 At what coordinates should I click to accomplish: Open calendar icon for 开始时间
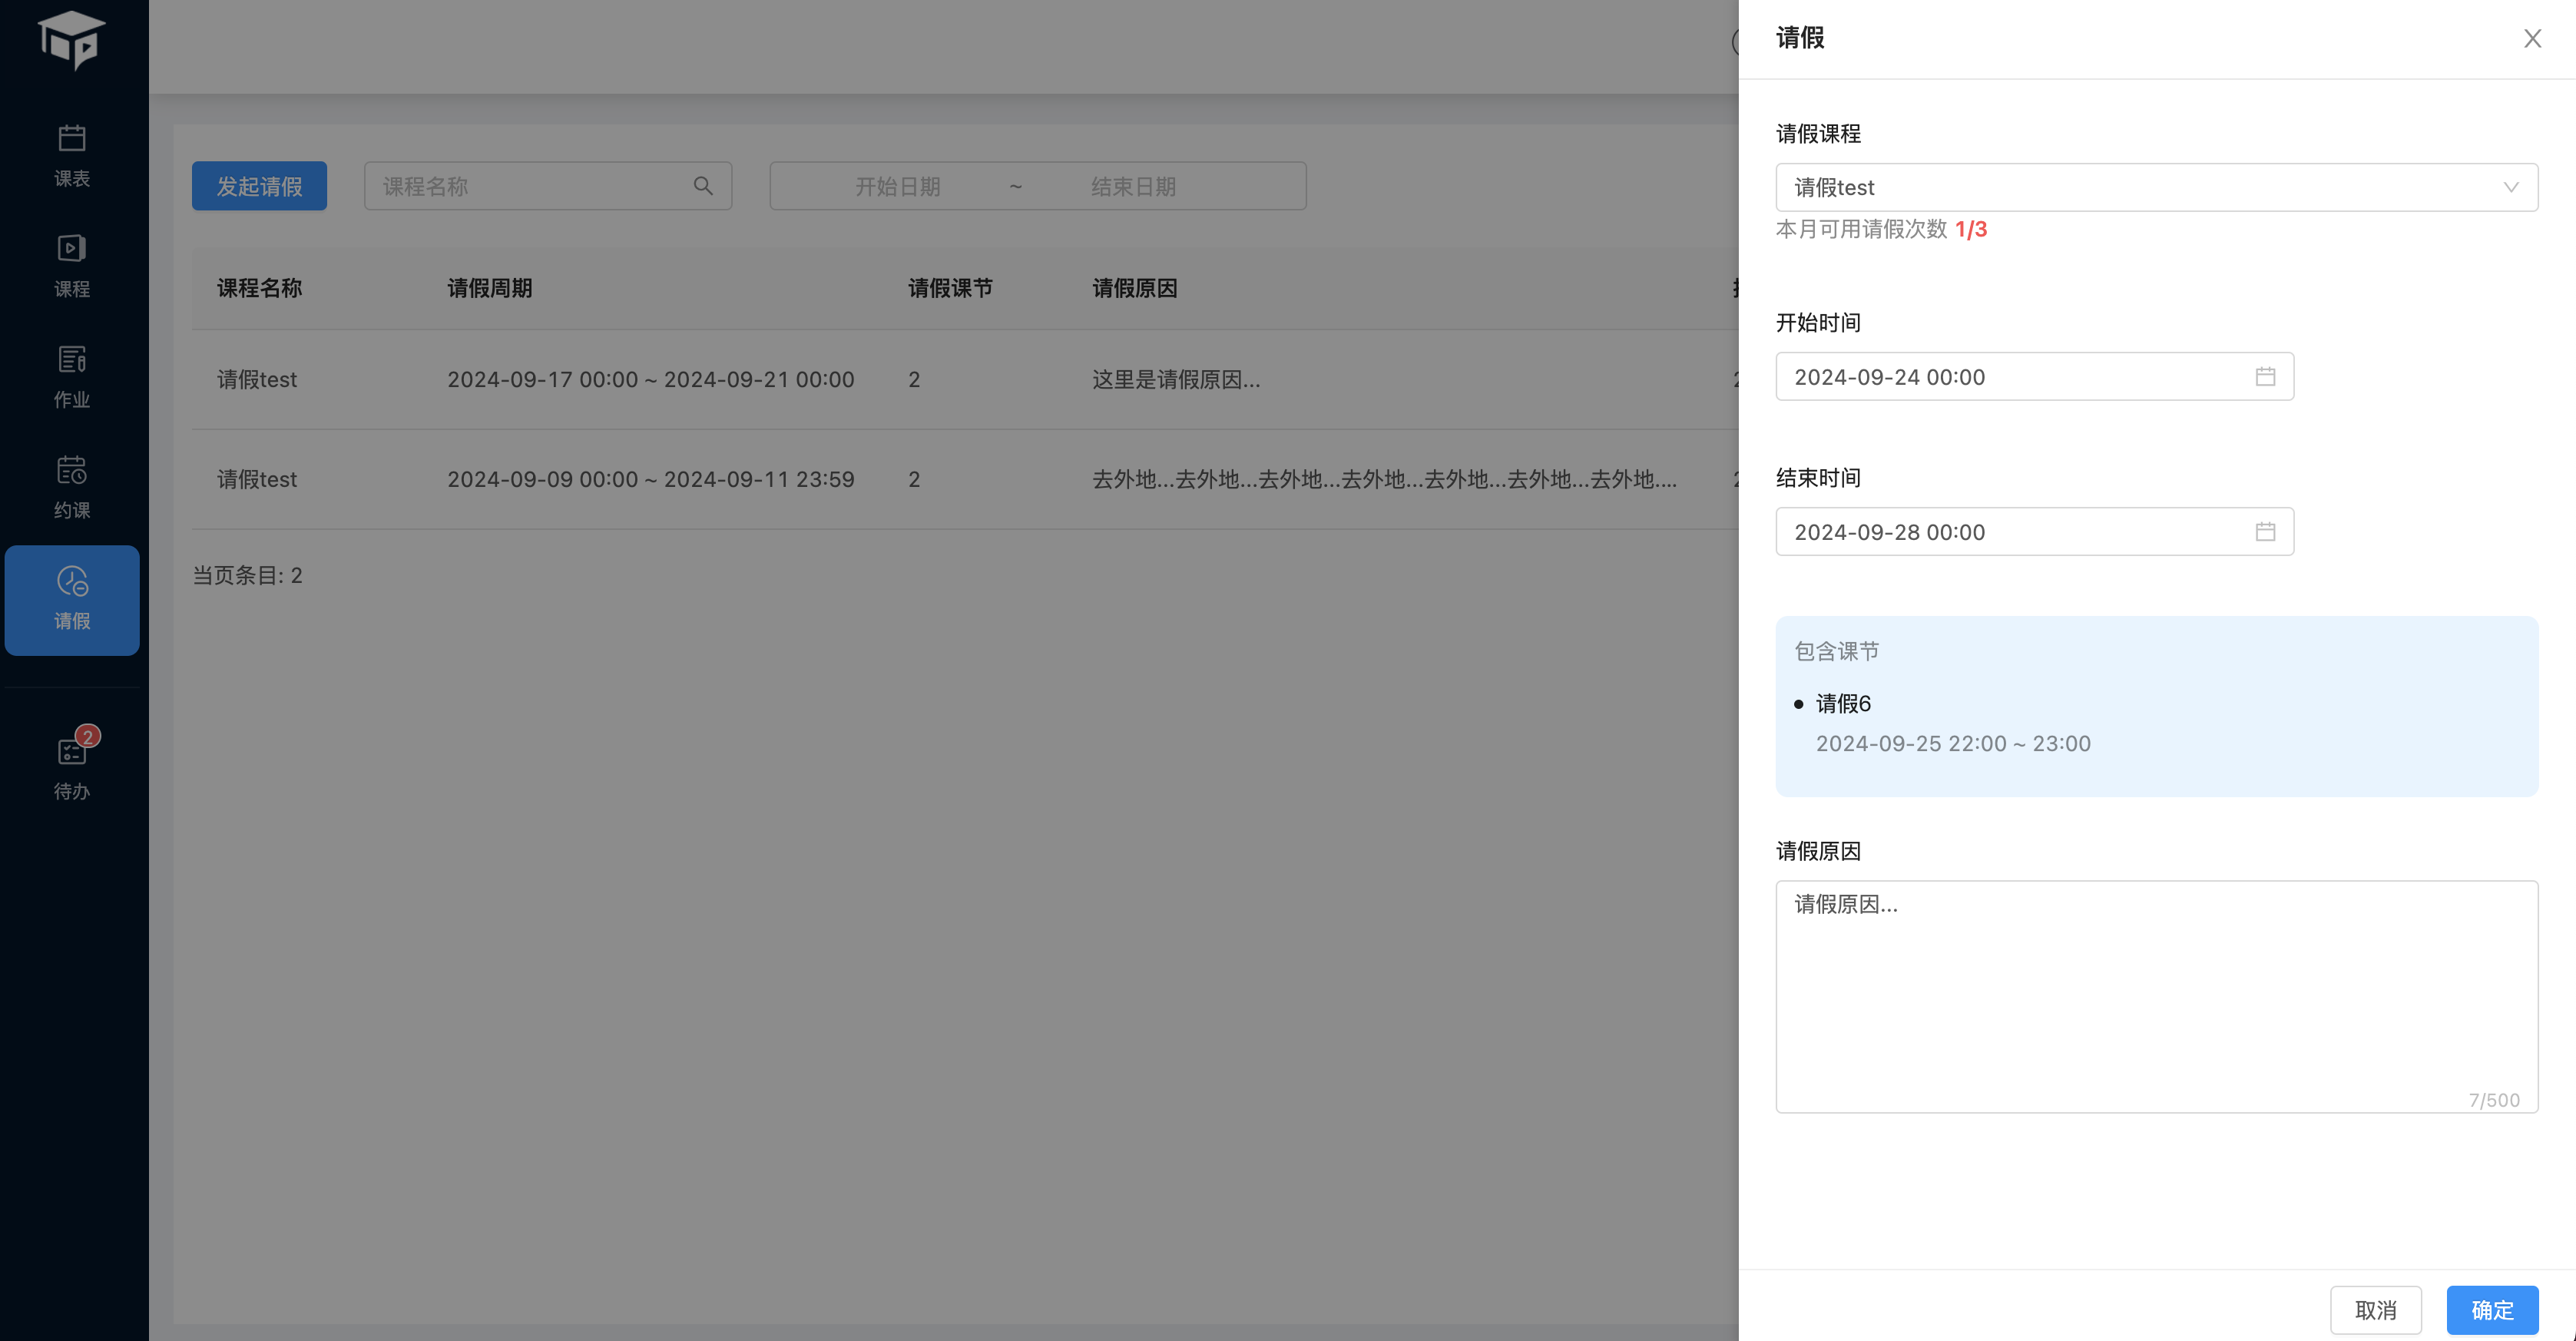coord(2265,377)
